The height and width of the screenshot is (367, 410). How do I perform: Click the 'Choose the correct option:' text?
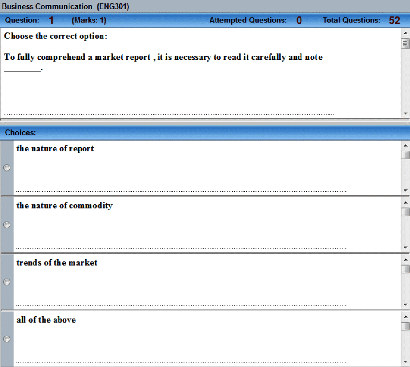tap(56, 36)
